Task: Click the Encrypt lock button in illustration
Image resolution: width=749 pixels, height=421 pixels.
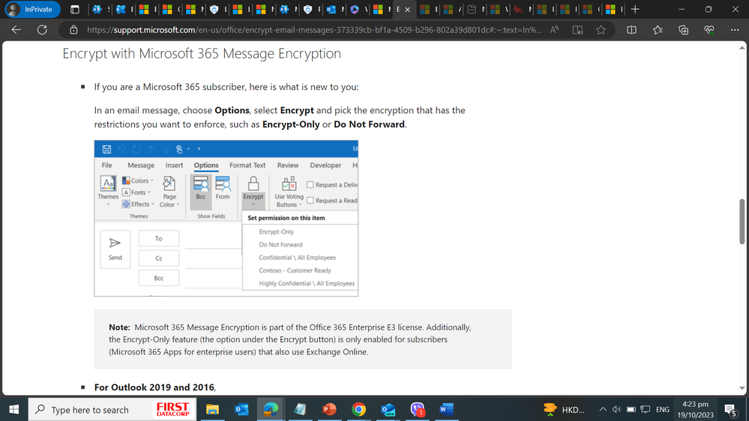Action: (x=253, y=191)
